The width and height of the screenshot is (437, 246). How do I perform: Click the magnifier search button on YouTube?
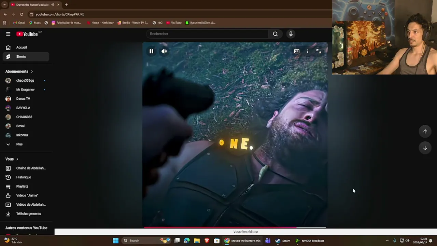(x=275, y=34)
